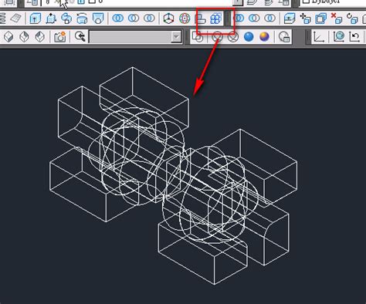Click Union in the Solid Editing toolbar
The width and height of the screenshot is (366, 304).
(239, 19)
